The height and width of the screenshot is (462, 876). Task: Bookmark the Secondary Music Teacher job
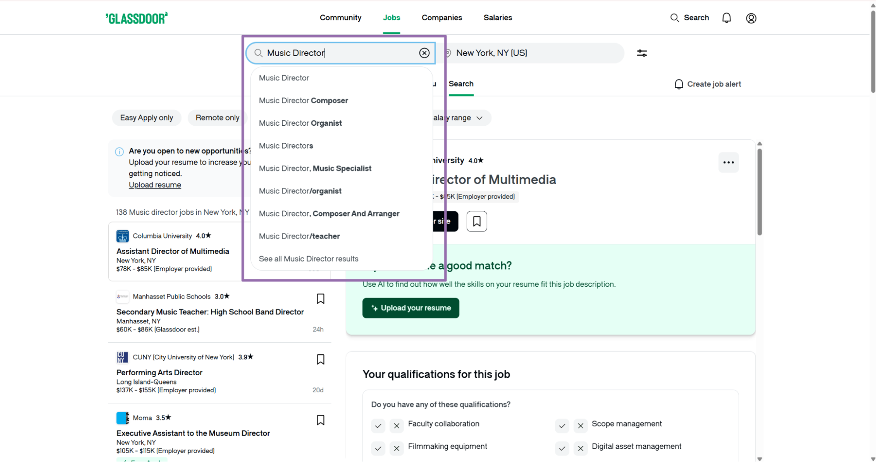click(x=320, y=299)
